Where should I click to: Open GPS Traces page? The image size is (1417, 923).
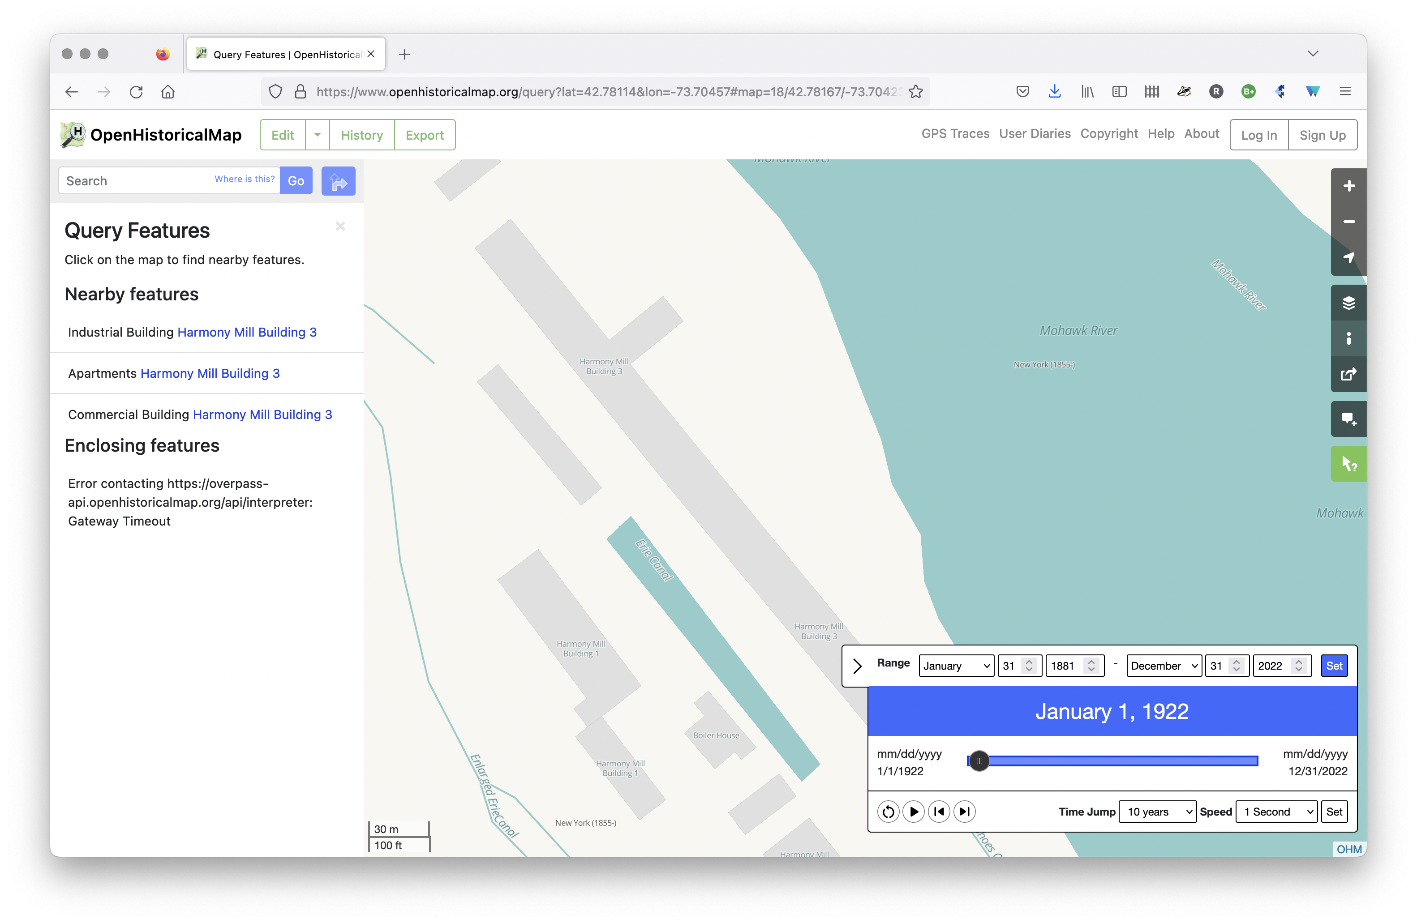coord(955,134)
